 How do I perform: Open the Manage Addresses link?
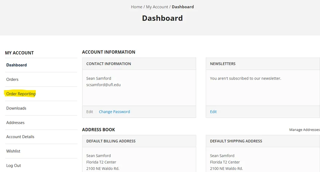[304, 129]
